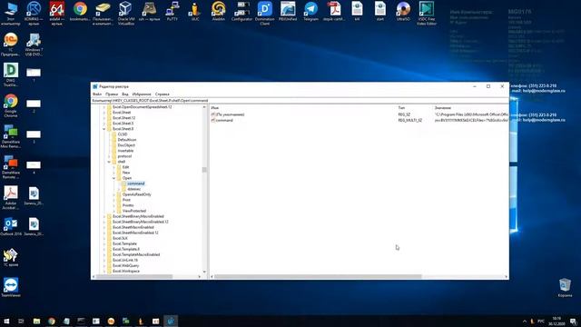Open the Вид menu in Registry Editor
Screen dimensions: 581x327
pyautogui.click(x=125, y=94)
